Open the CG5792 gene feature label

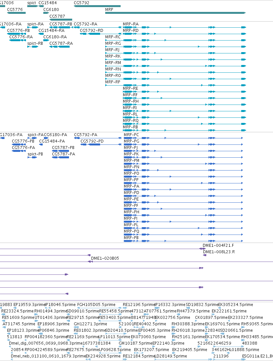pos(81,3)
